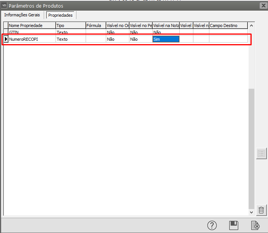
Task: Click the row selector arrow for NumeroRECOPI
Action: pos(6,39)
